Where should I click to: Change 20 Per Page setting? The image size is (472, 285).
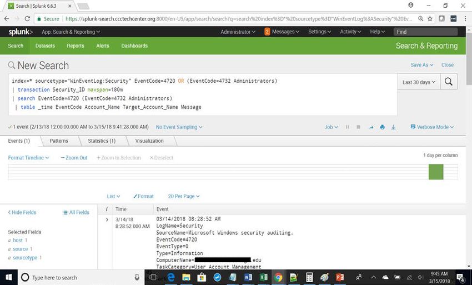coord(184,196)
